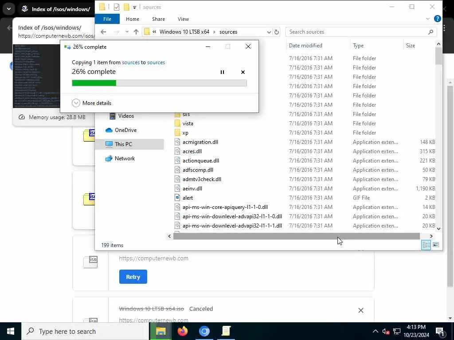Sort by Type column header

(x=358, y=46)
